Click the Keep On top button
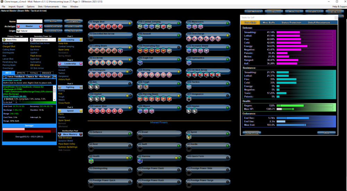Image resolution: width=347 pixels, height=191 pixels. [x=252, y=133]
